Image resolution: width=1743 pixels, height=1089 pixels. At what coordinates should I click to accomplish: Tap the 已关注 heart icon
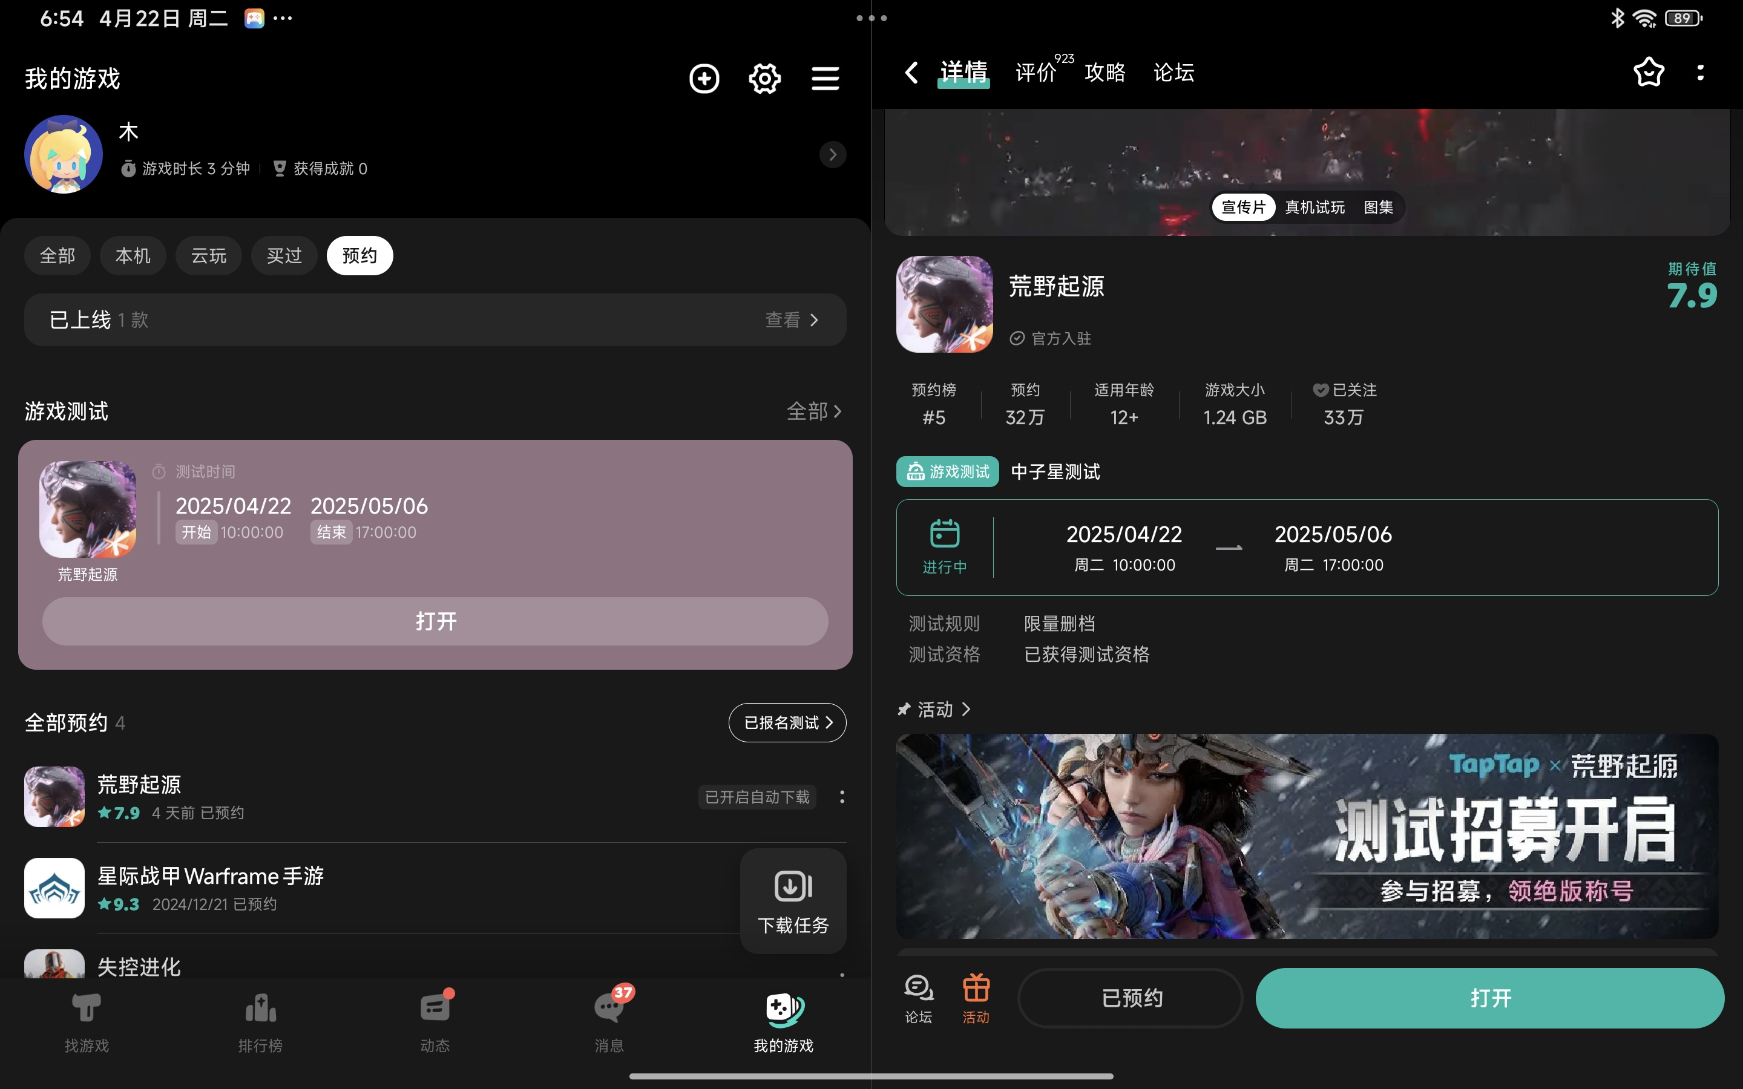(1320, 390)
